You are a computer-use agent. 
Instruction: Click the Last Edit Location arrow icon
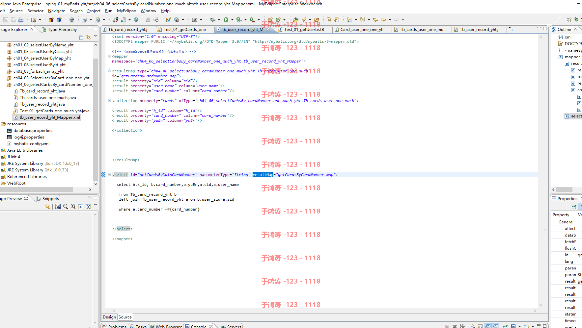coord(375,20)
